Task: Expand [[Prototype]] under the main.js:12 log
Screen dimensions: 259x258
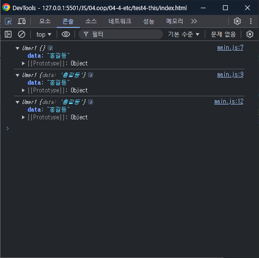Action: coord(23,117)
